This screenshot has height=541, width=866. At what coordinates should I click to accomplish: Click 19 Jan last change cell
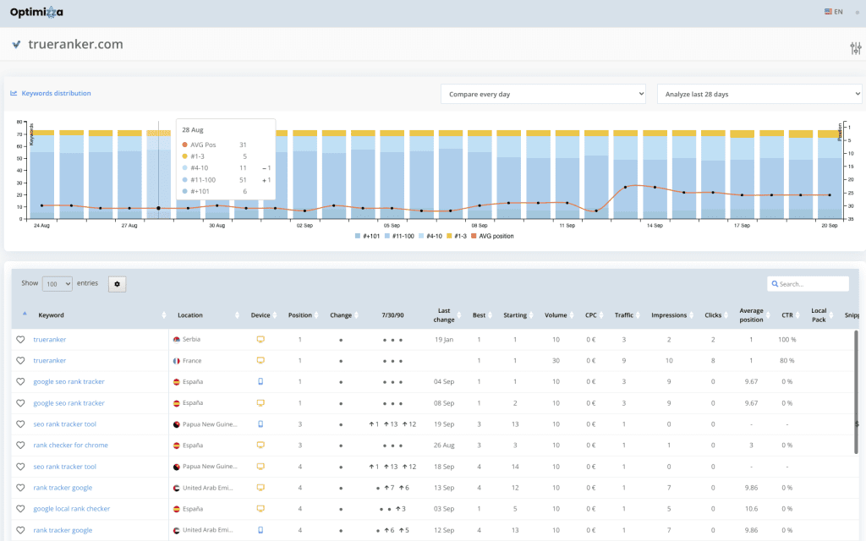click(x=443, y=340)
